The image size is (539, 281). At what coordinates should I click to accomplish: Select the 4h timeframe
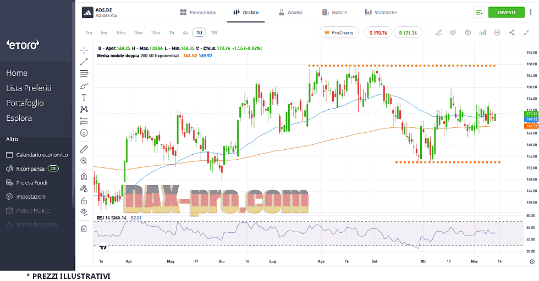tap(185, 32)
